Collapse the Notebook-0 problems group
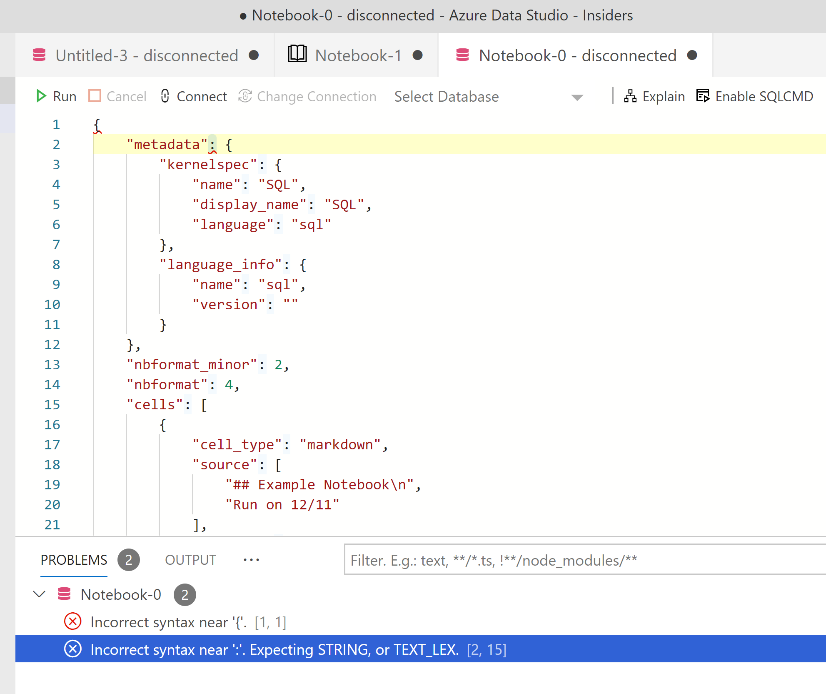Screen dimensions: 826x694 coord(40,594)
